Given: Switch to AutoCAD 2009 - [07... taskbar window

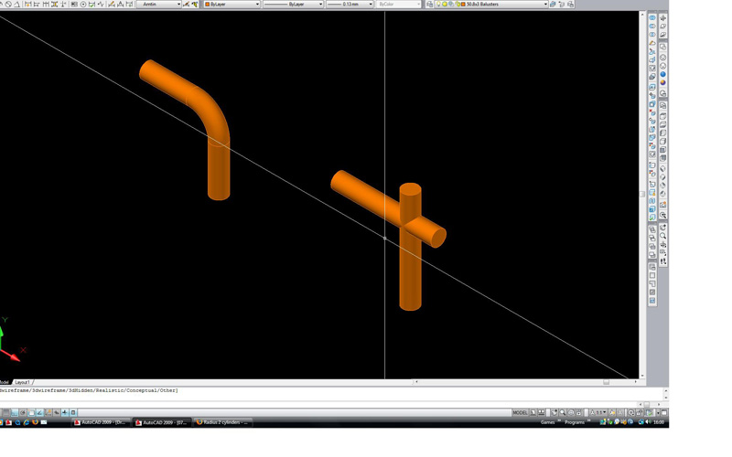Looking at the screenshot, I should pyautogui.click(x=162, y=422).
